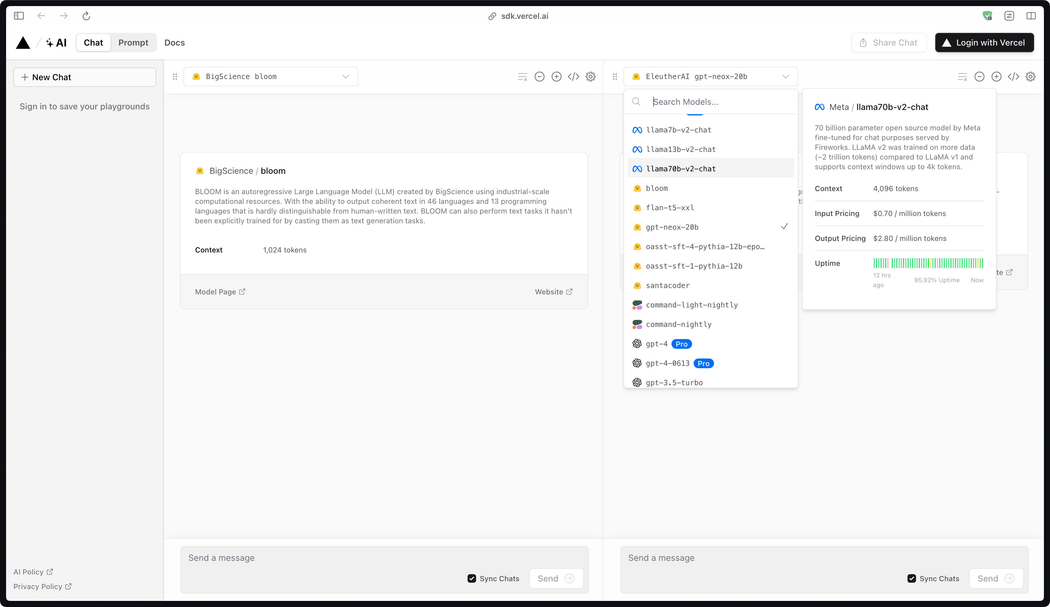Click the add model plus icon in left panel
This screenshot has width=1050, height=607.
coord(556,77)
